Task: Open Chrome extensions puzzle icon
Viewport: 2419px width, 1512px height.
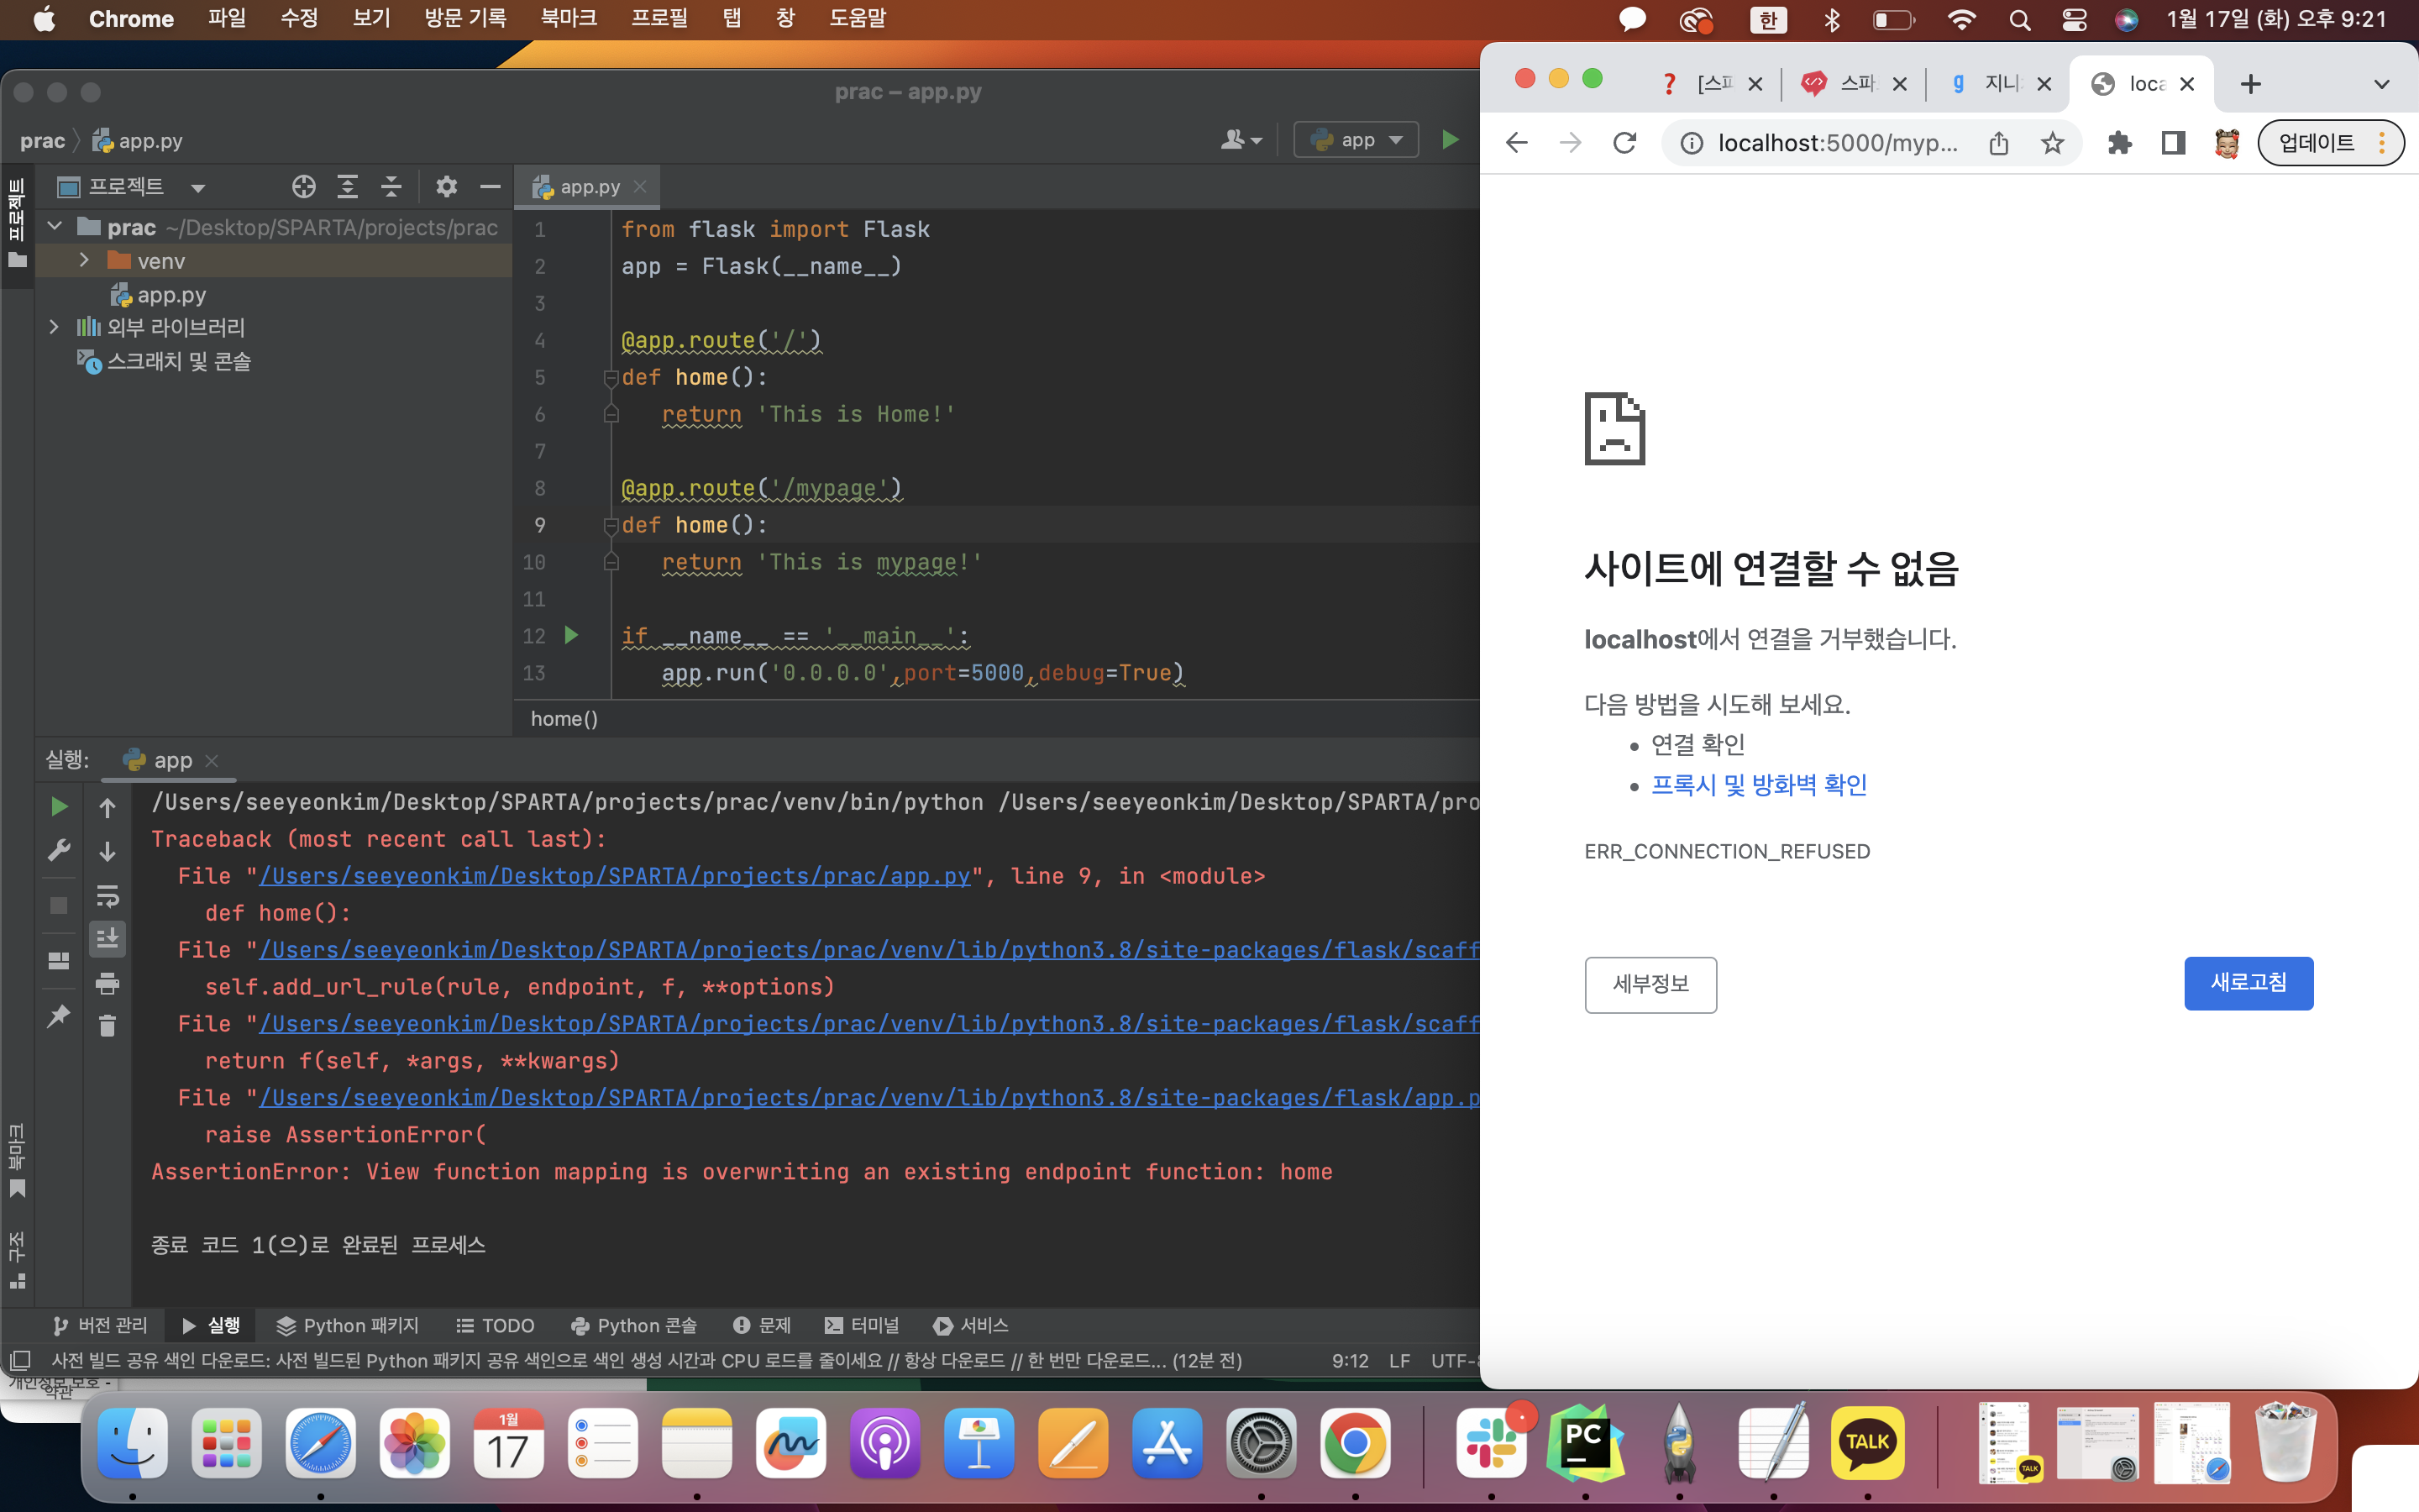Action: pyautogui.click(x=2119, y=143)
